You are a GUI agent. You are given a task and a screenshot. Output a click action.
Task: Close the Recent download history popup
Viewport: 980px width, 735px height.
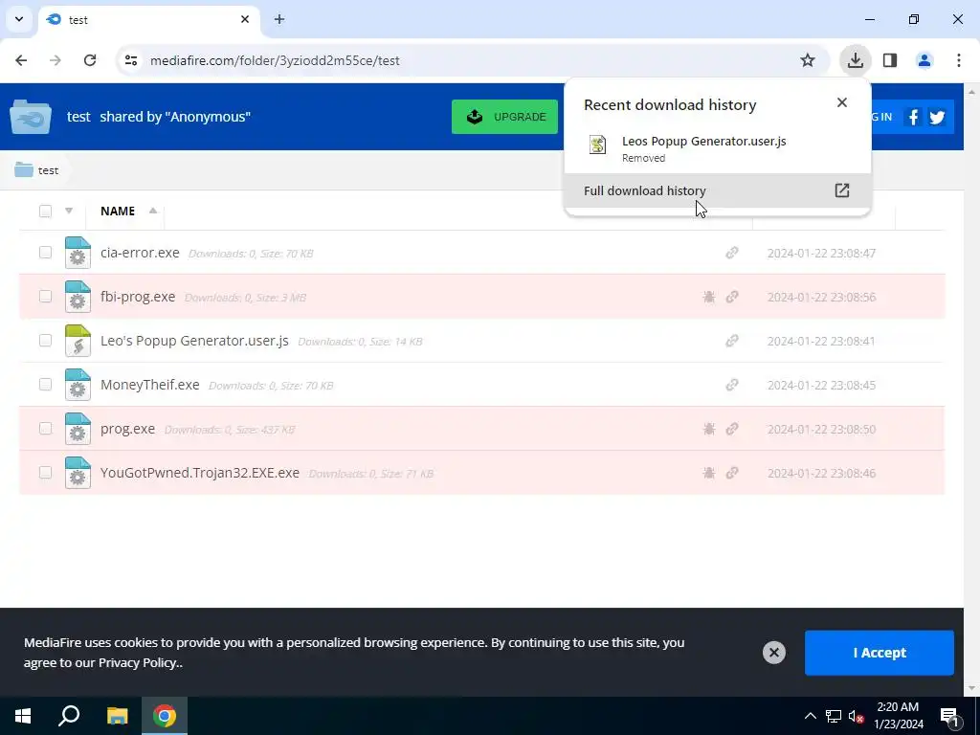pyautogui.click(x=842, y=102)
